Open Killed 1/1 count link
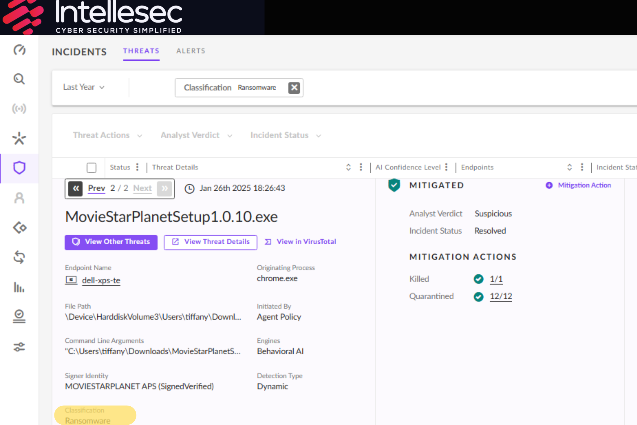Image resolution: width=637 pixels, height=425 pixels. click(496, 279)
